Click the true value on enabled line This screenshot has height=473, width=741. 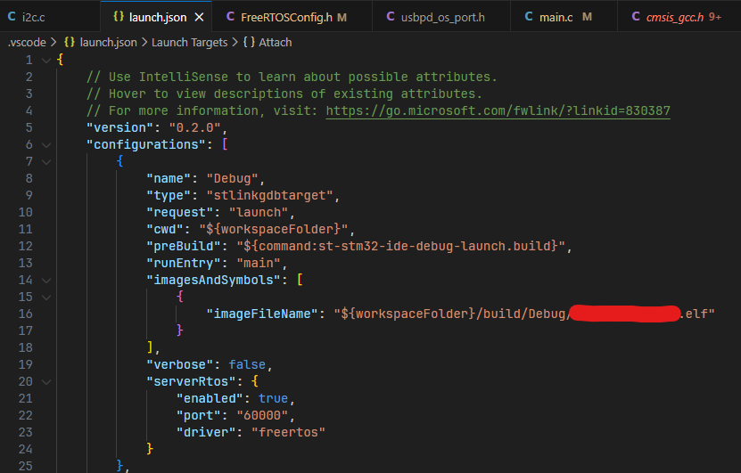(273, 398)
